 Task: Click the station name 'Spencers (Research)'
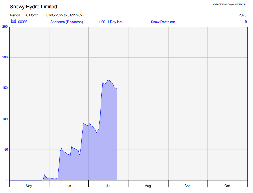[x=67, y=22]
